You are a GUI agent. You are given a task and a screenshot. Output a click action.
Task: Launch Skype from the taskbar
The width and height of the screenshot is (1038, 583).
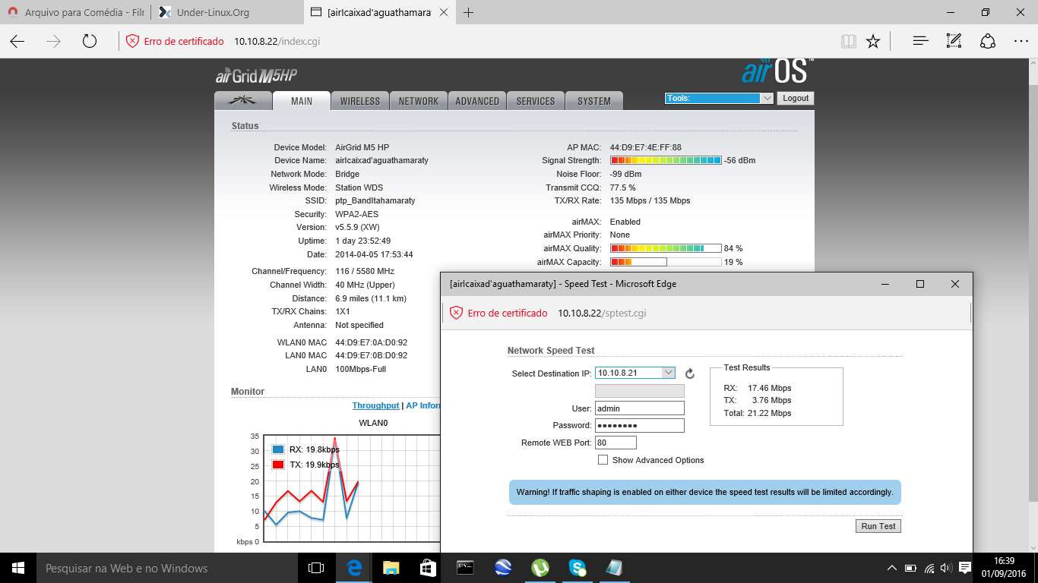pos(577,568)
